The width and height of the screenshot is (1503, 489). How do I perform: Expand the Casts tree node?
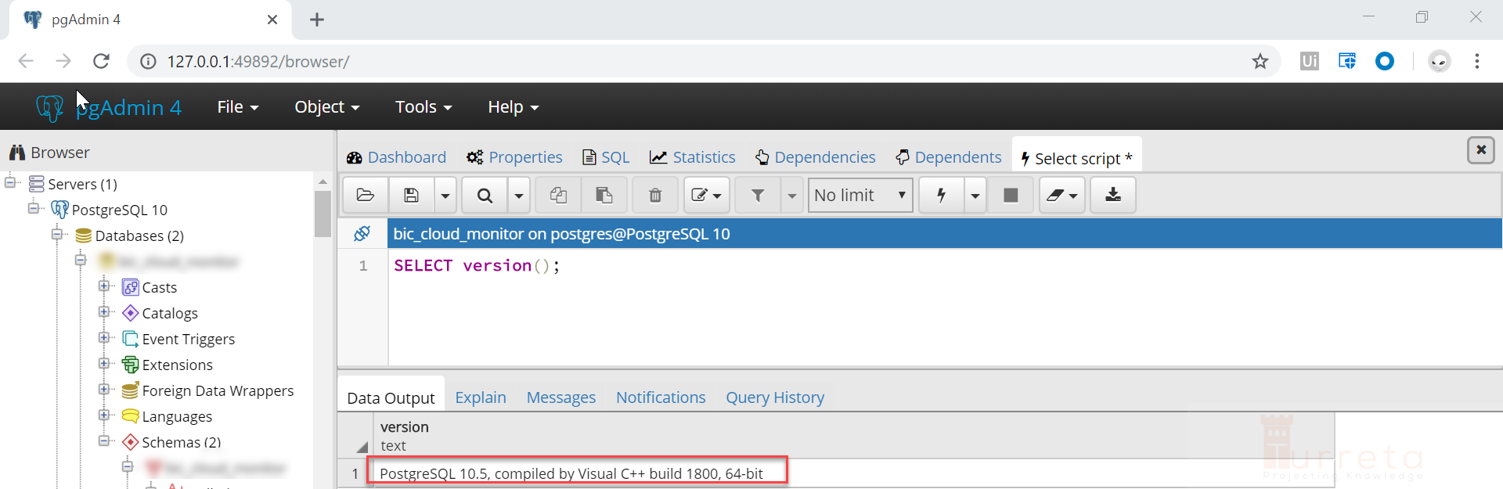click(x=104, y=286)
